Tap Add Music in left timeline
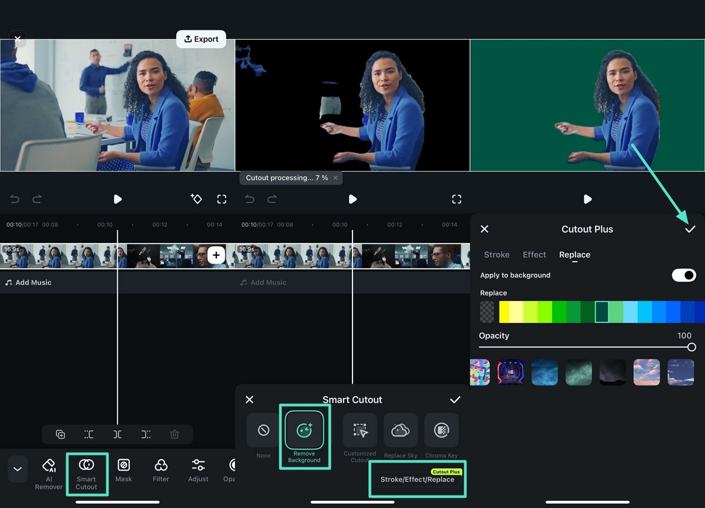The width and height of the screenshot is (705, 508). point(28,282)
